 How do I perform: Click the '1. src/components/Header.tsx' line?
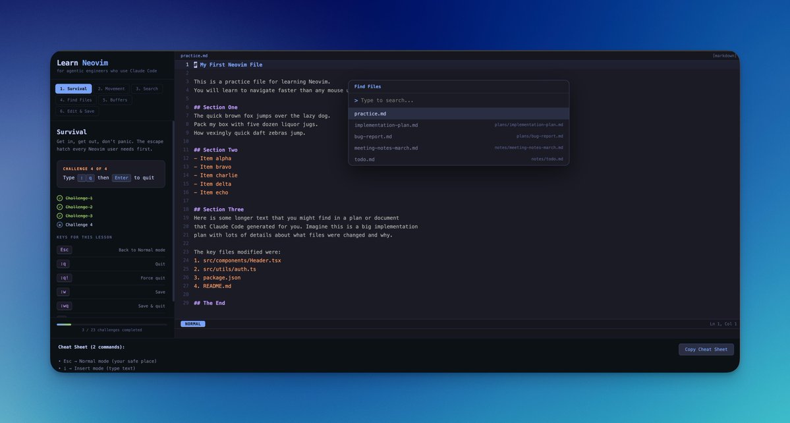[237, 260]
